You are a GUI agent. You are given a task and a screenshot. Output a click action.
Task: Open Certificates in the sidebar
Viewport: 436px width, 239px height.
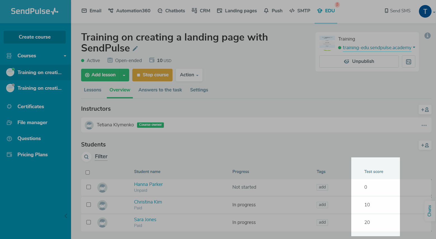(x=31, y=107)
